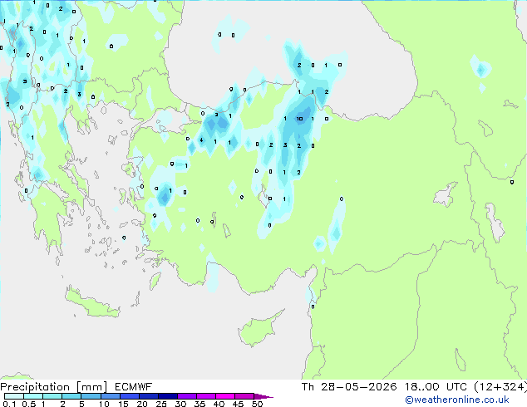This screenshot has height=407, width=527.
Task: Click the 0.5–1 mm legend color swatch
Action: point(33,396)
